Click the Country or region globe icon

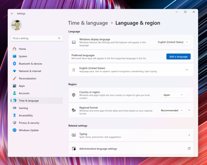(x=74, y=95)
